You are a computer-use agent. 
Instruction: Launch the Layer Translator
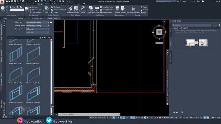(36, 12)
